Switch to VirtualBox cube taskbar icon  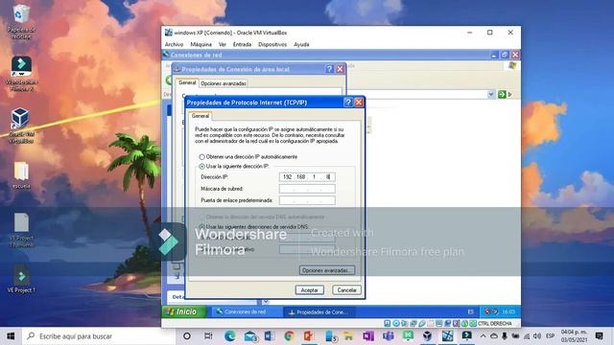pyautogui.click(x=427, y=336)
